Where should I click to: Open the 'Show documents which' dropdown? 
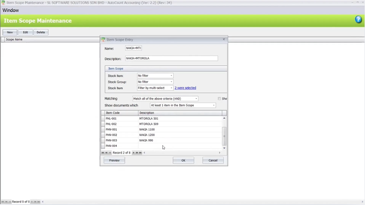(214, 105)
